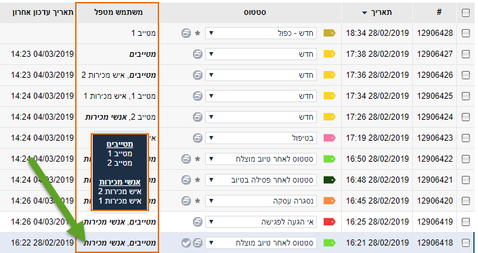Click the pink tag icon of lead 12906423
This screenshot has width=478, height=253.
point(329,138)
